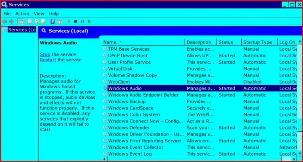The height and width of the screenshot is (162, 303).
Task: Click the 'Act as a R...' description cell
Action: [200, 121]
